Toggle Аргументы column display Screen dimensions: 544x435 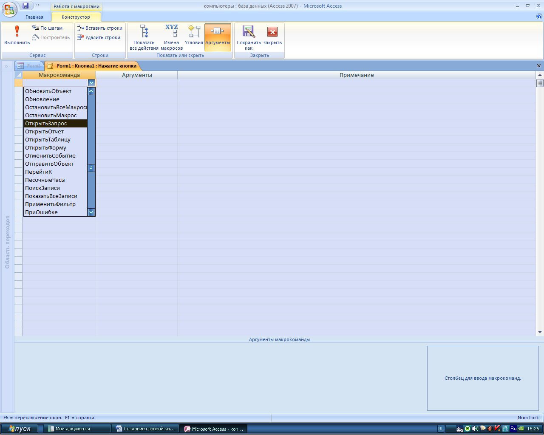point(218,37)
